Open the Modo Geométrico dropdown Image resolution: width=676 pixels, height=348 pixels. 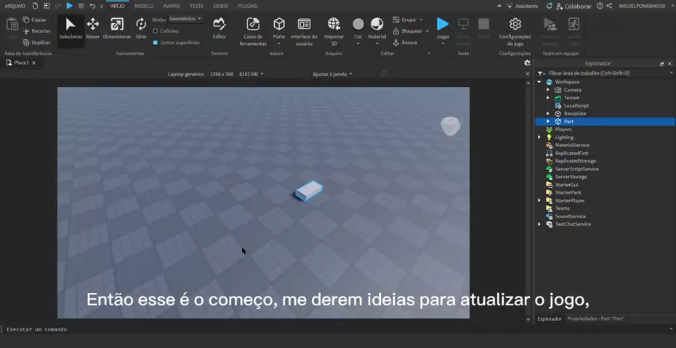point(185,19)
